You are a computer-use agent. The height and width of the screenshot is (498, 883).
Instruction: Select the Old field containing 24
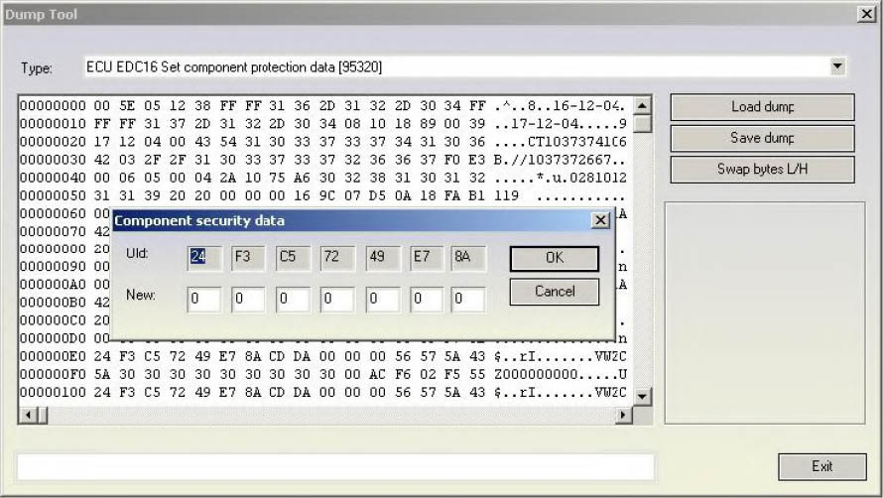203,258
